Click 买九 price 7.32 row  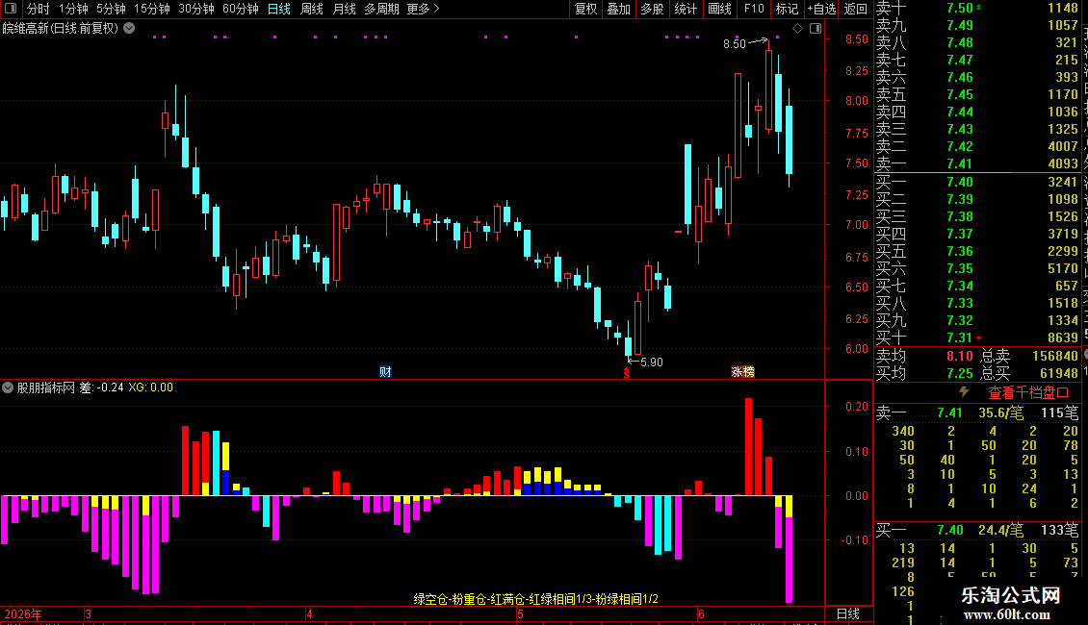click(x=977, y=320)
